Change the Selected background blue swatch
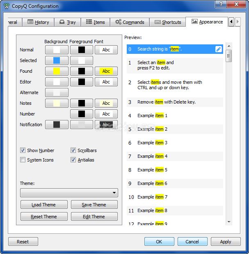249x254 pixels. tap(57, 60)
